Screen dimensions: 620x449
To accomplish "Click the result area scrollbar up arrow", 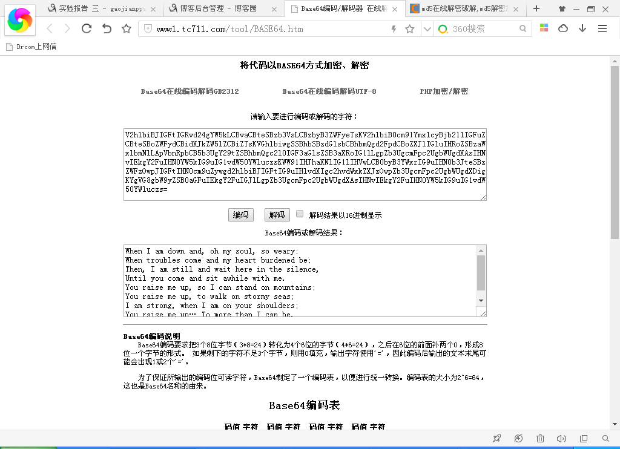I will click(481, 250).
